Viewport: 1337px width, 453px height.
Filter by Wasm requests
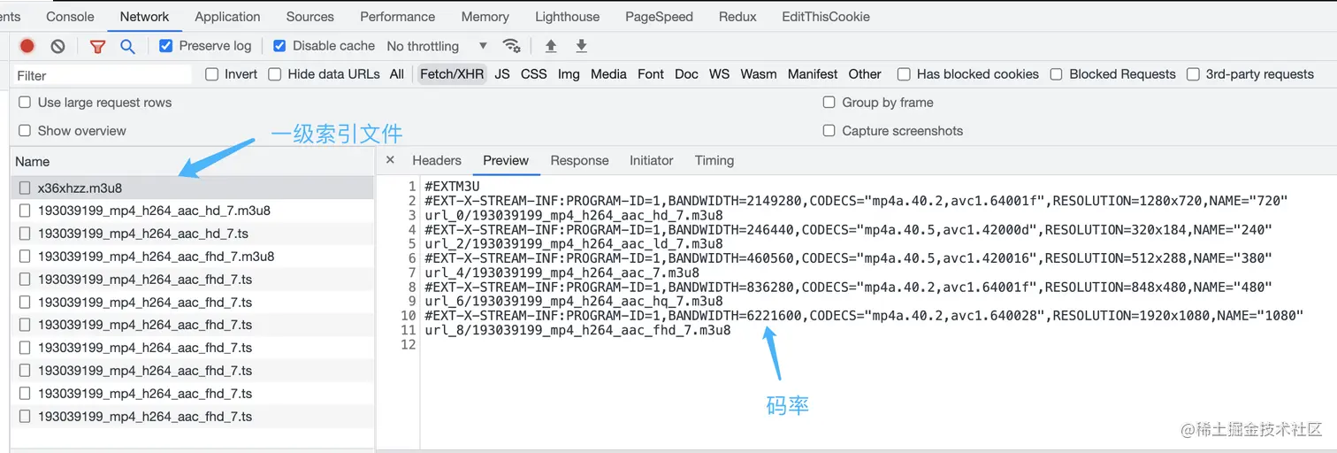(x=759, y=74)
